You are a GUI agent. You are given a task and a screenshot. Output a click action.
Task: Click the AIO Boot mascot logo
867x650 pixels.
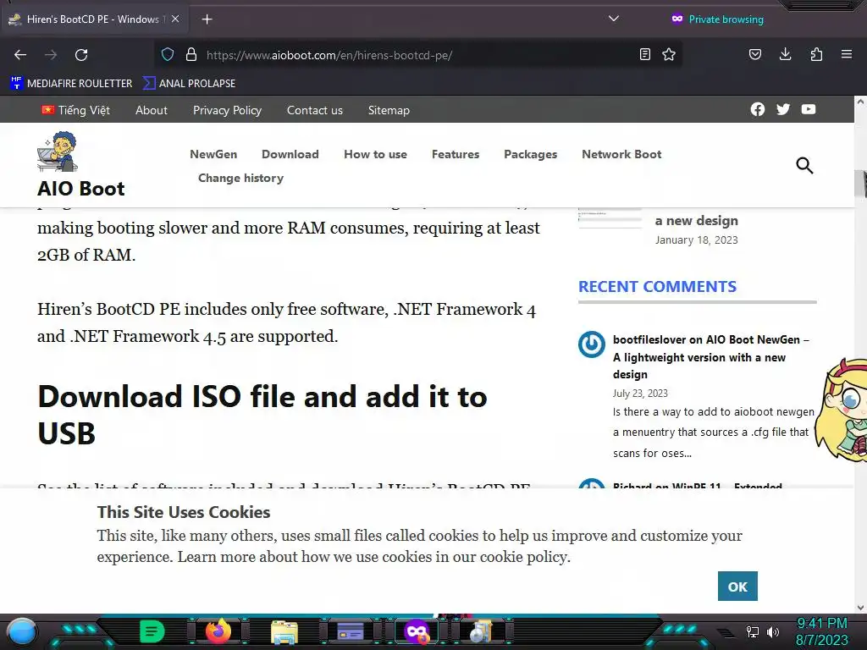point(57,151)
